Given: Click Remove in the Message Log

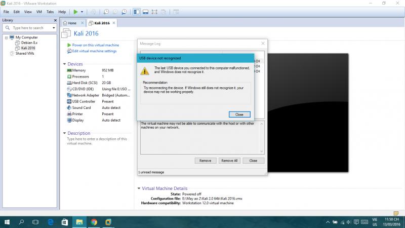Looking at the screenshot, I should click(x=206, y=161).
